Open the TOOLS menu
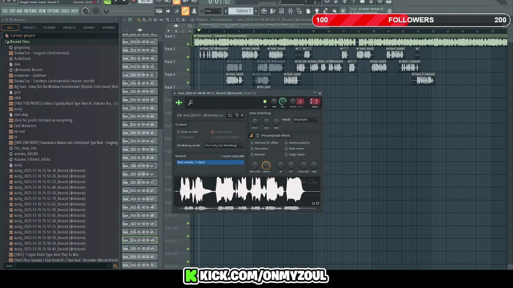The image size is (513, 288). 65,11
